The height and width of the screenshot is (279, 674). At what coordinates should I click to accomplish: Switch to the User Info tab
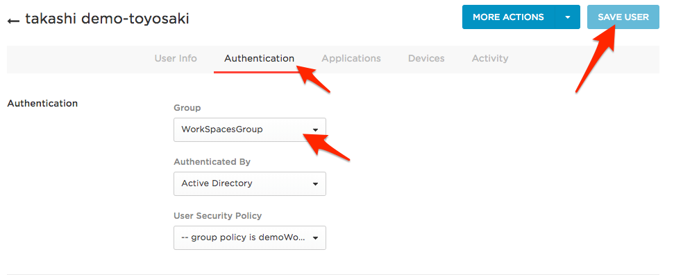click(176, 59)
